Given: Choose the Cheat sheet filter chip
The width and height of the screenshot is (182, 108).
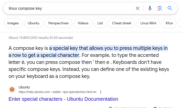Looking at the screenshot, I should click(122, 23).
